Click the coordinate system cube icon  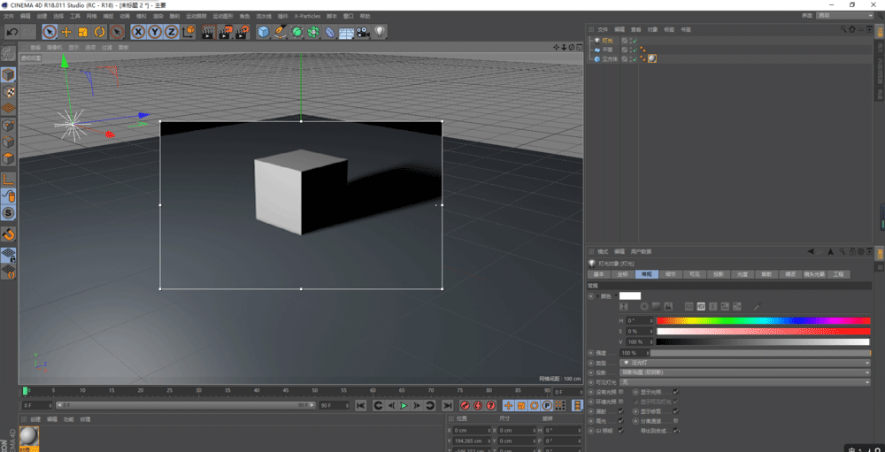coord(189,32)
